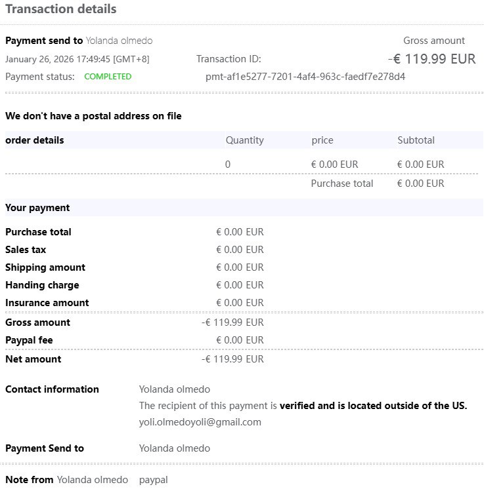484x489 pixels.
Task: Click the Net amount value -€ 119.99 EUR
Action: (232, 359)
